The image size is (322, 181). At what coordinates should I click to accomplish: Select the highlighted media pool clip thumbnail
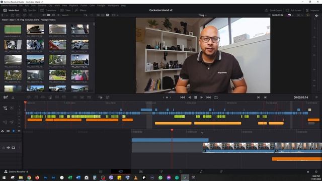80,60
